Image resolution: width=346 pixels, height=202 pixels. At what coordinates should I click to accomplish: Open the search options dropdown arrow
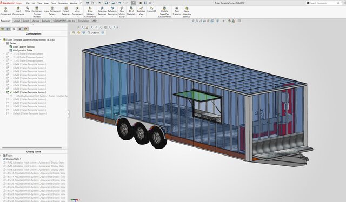341,3
